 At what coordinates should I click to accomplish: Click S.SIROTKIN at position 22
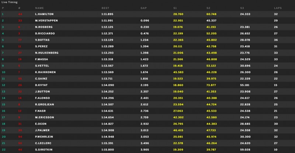44,150
